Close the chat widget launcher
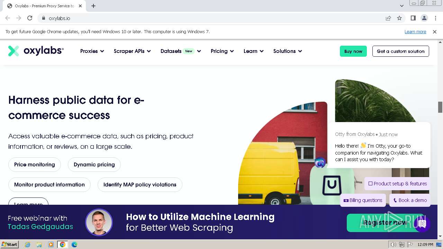Screen dimensions: 443x249 coord(422,224)
